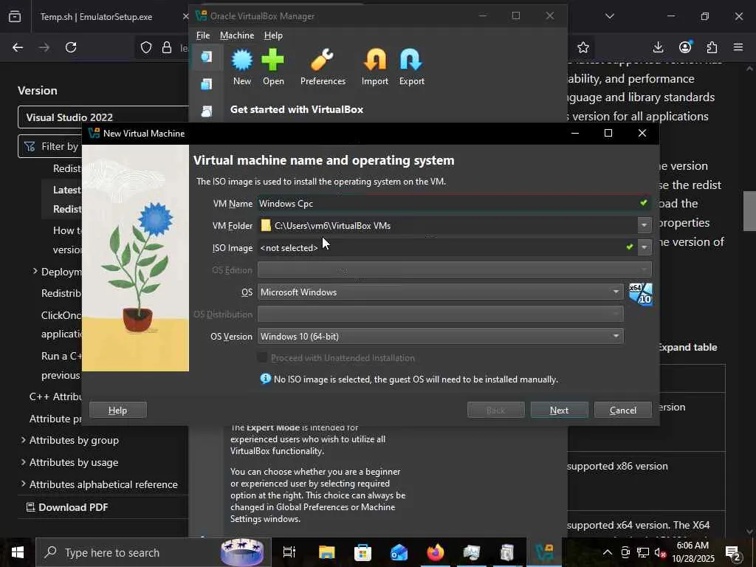Open the Machine menu in VirtualBox Manager

pos(237,35)
